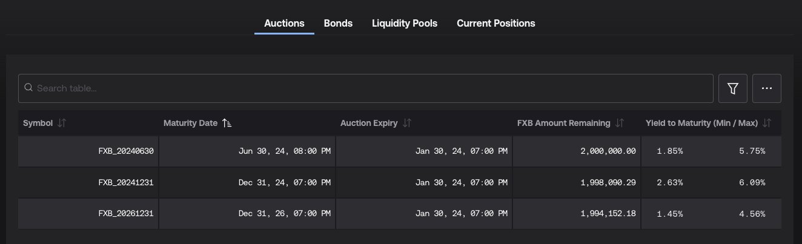Open the three-dots more options menu
802x244 pixels.
tap(766, 88)
